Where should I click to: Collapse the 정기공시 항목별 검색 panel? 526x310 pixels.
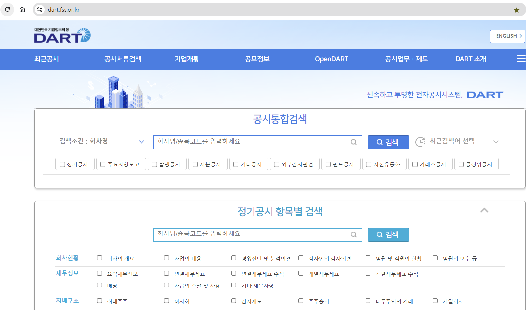pos(484,210)
